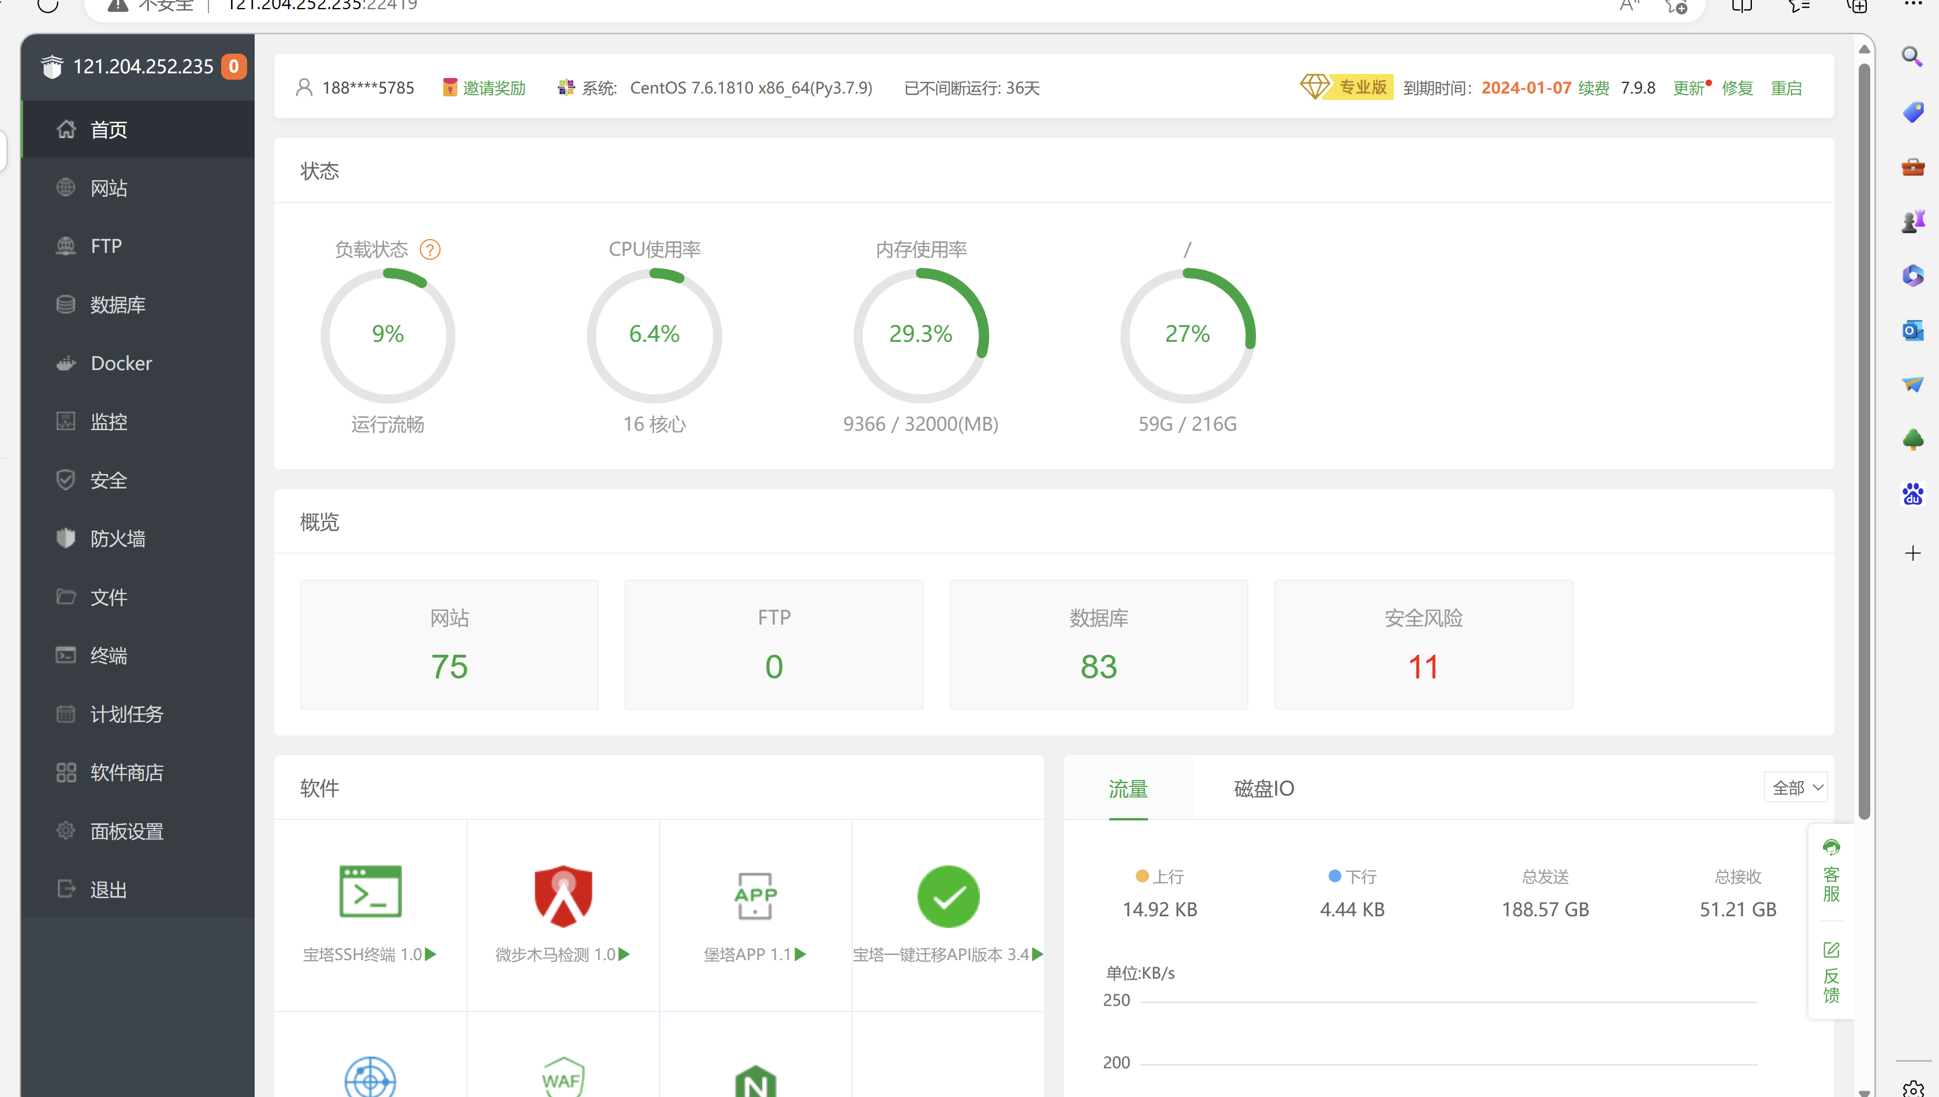Click the 6.4% CPU usage gauge
Image resolution: width=1939 pixels, height=1097 pixels.
pyautogui.click(x=655, y=334)
